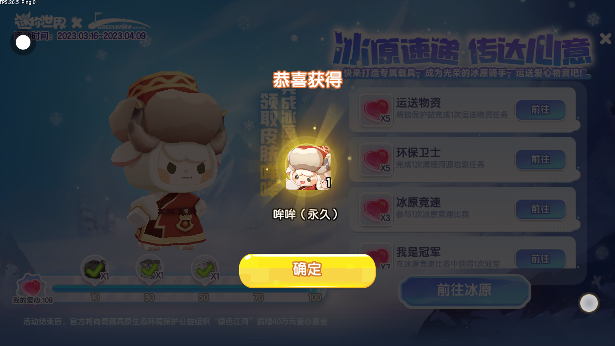615x346 pixels.
Task: Confirm reward with the yellow 确定 button
Action: (x=307, y=271)
